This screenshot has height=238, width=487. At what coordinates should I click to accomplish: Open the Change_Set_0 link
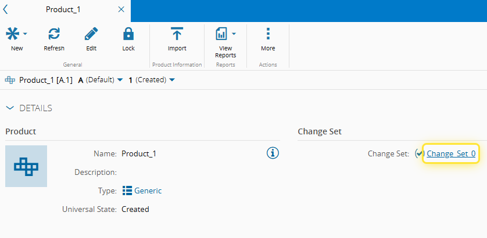451,153
